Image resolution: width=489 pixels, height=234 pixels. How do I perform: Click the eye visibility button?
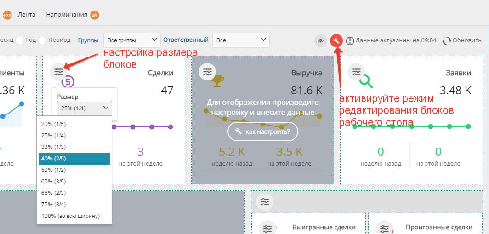(321, 40)
